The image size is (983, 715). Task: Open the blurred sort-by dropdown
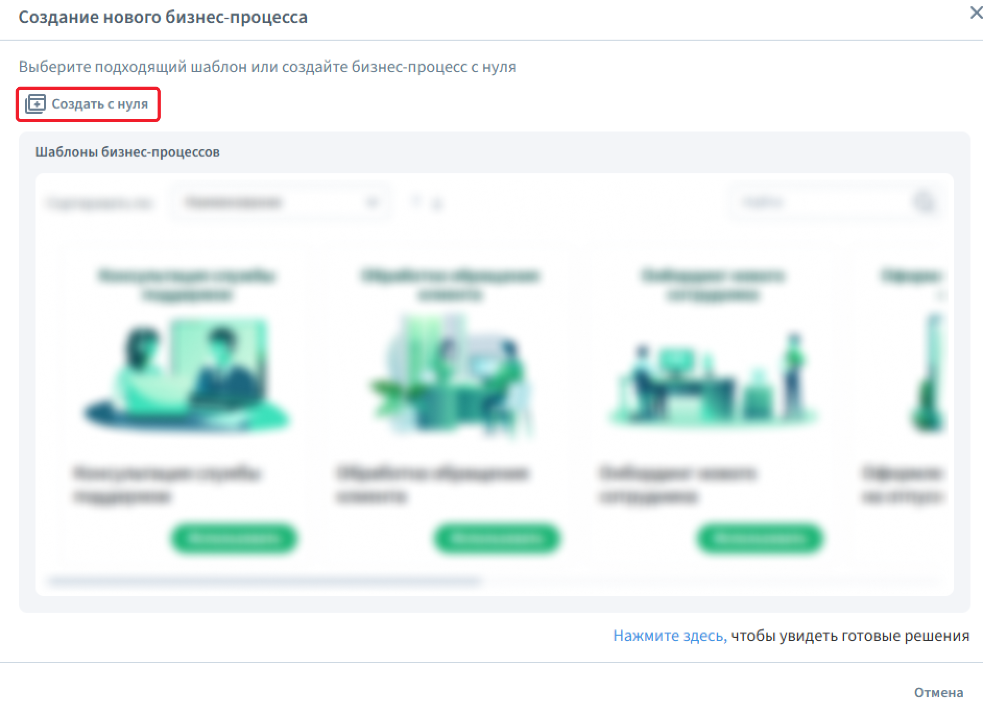pyautogui.click(x=280, y=202)
